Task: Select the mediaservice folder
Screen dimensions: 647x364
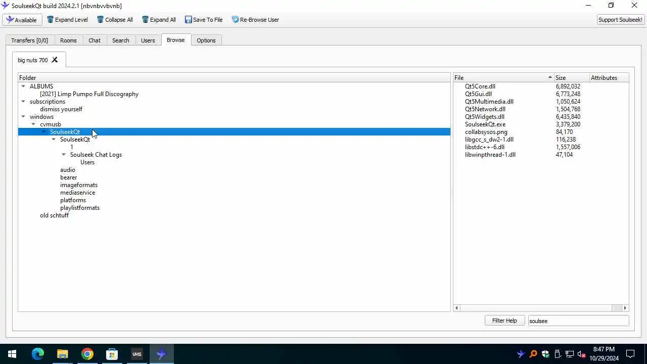Action: click(x=77, y=193)
